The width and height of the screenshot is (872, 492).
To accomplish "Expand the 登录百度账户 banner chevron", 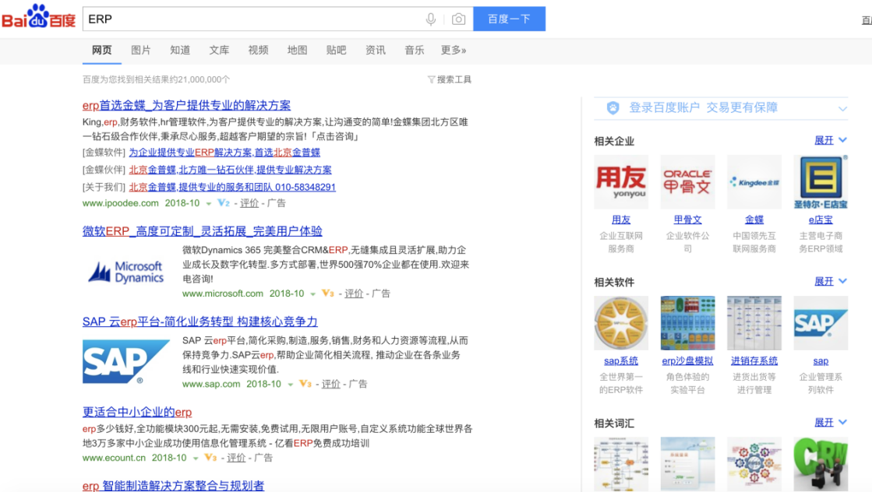I will pyautogui.click(x=842, y=108).
